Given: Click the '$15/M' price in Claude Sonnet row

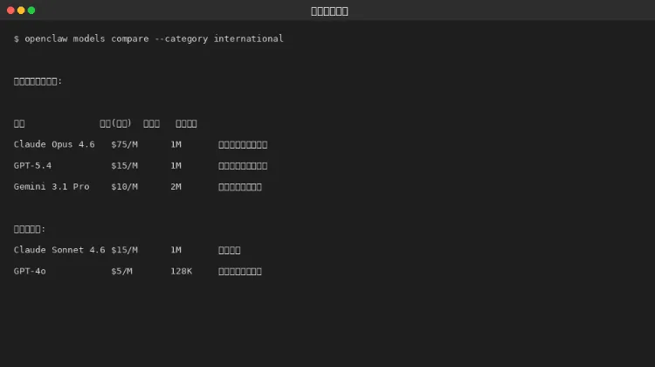Looking at the screenshot, I should pos(125,250).
